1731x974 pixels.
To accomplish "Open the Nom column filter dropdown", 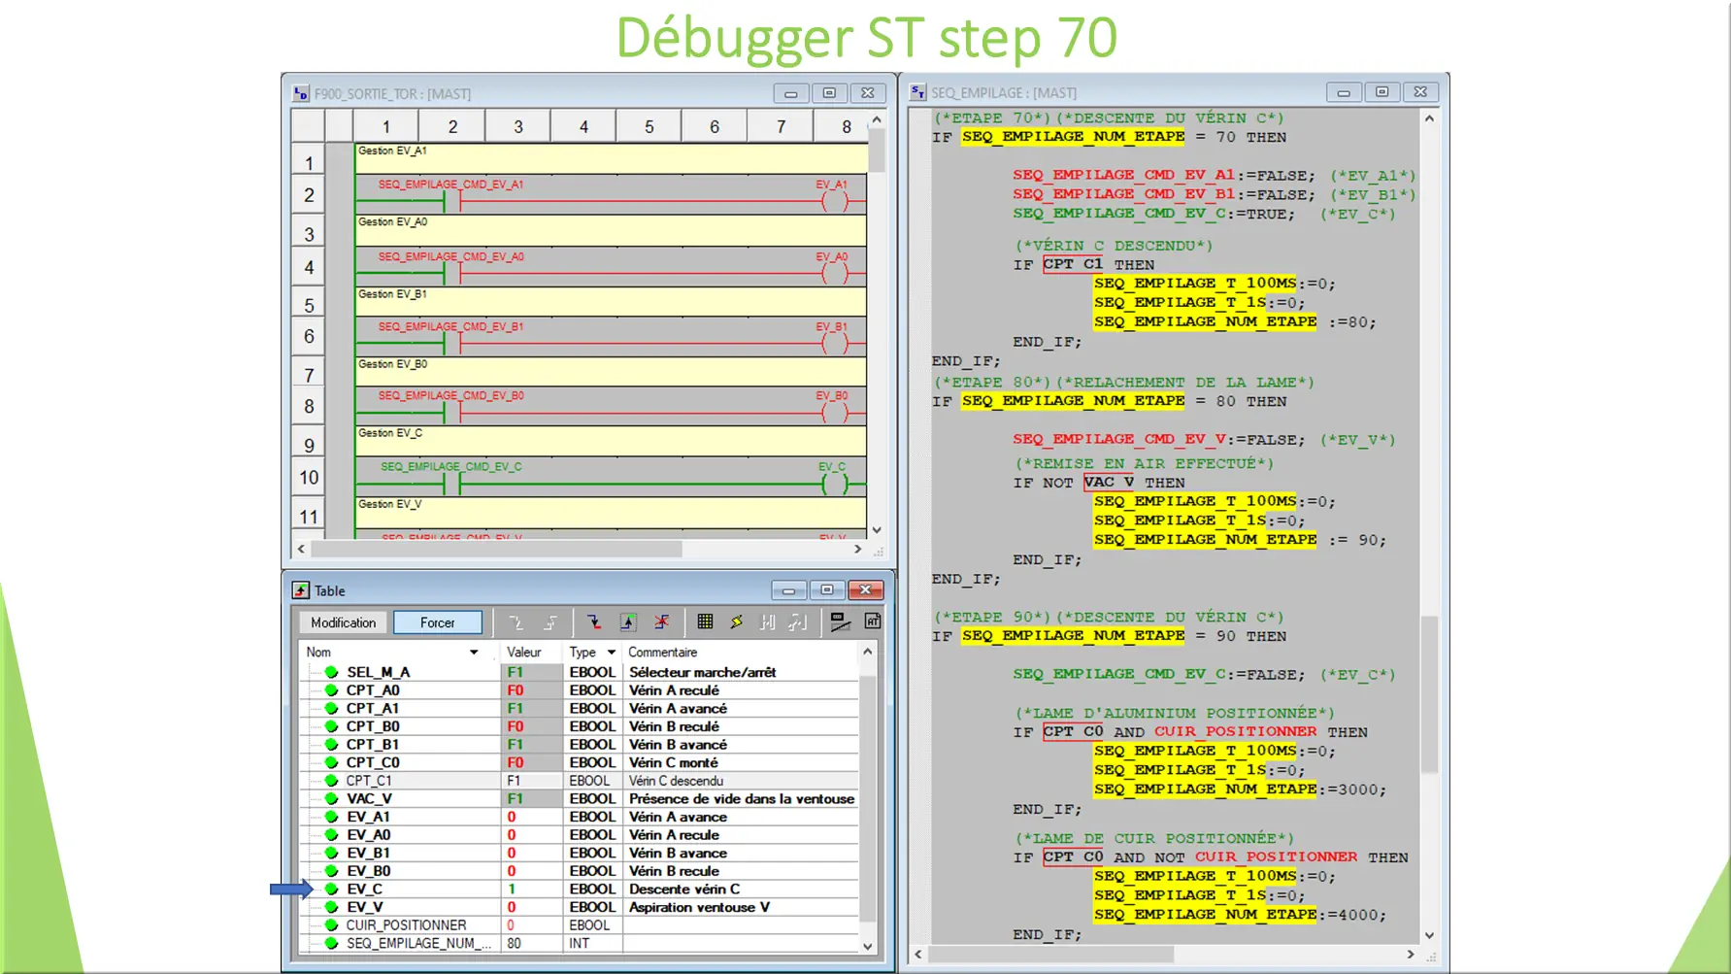I will [x=474, y=652].
